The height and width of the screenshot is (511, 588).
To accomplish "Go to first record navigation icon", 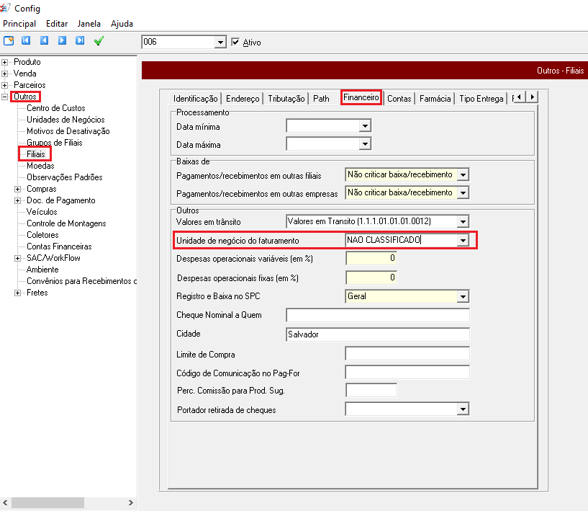I will pyautogui.click(x=27, y=41).
